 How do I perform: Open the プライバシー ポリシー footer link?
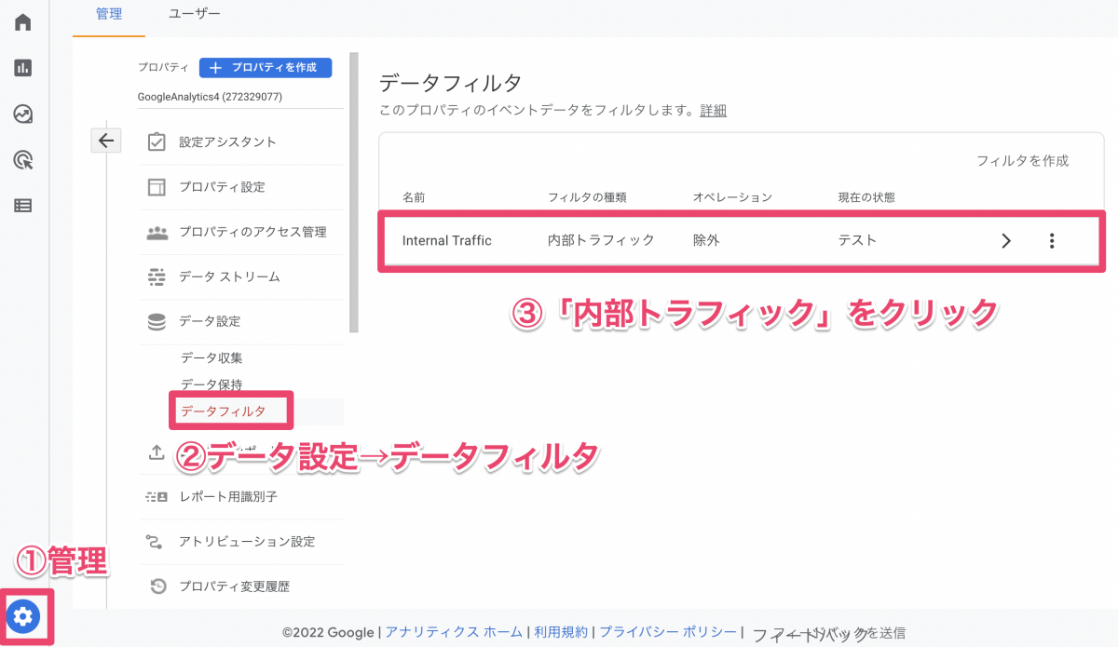click(x=668, y=632)
